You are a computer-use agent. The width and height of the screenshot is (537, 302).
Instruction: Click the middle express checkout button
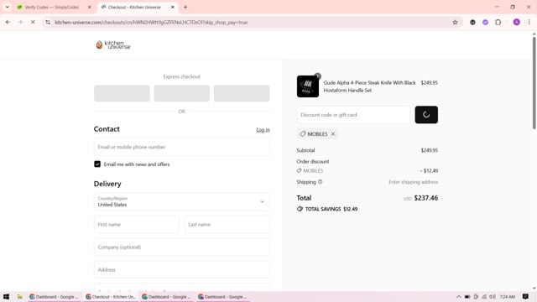(181, 93)
